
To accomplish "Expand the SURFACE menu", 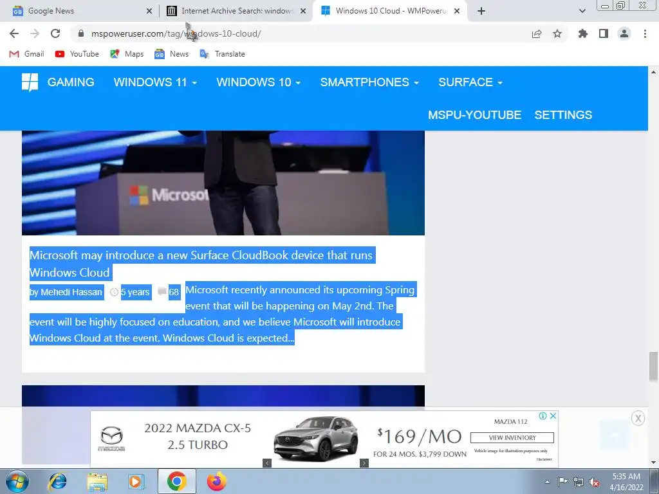I will click(470, 82).
